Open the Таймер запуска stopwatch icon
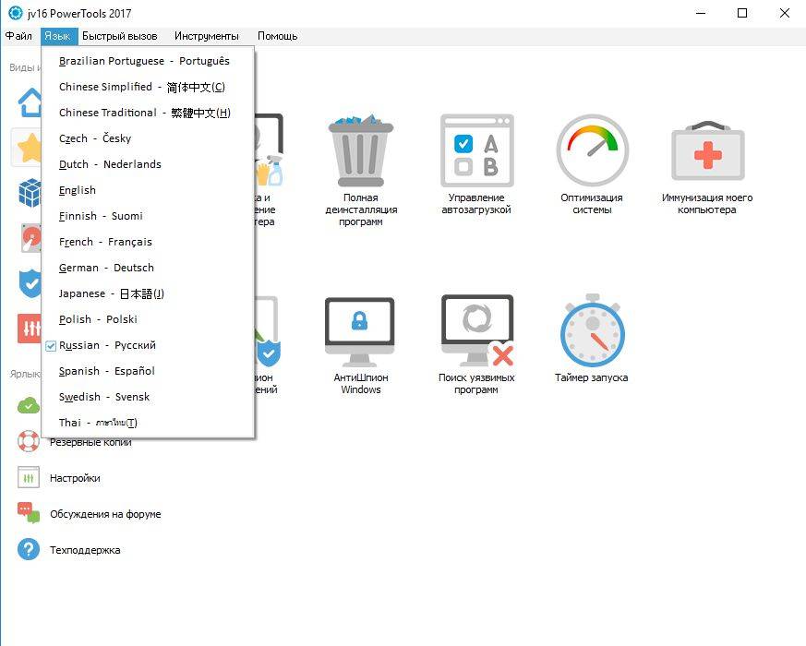 pyautogui.click(x=592, y=329)
